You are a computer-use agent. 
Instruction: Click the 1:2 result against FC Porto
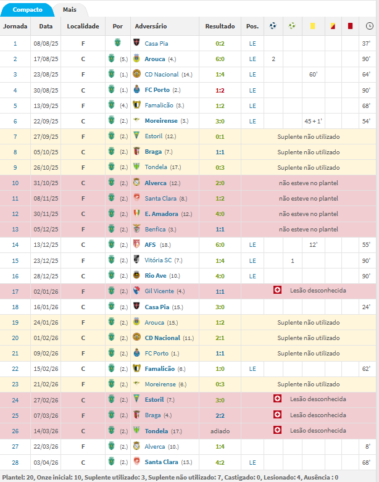[x=220, y=90]
